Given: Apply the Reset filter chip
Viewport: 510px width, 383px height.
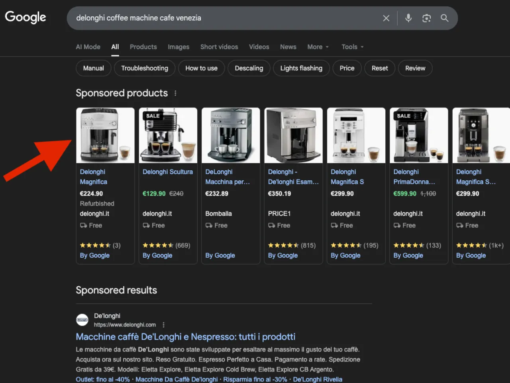Looking at the screenshot, I should (380, 68).
